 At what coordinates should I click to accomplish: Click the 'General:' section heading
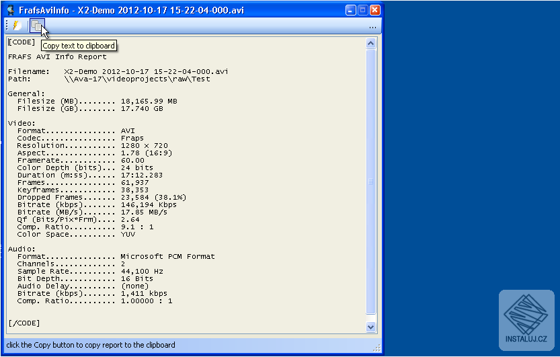(26, 93)
